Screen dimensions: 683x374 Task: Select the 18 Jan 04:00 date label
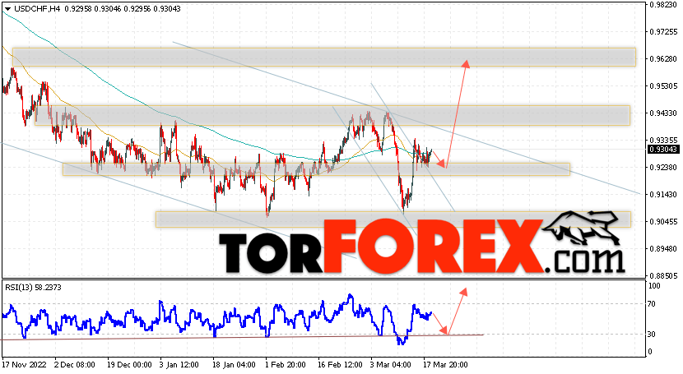pos(233,364)
